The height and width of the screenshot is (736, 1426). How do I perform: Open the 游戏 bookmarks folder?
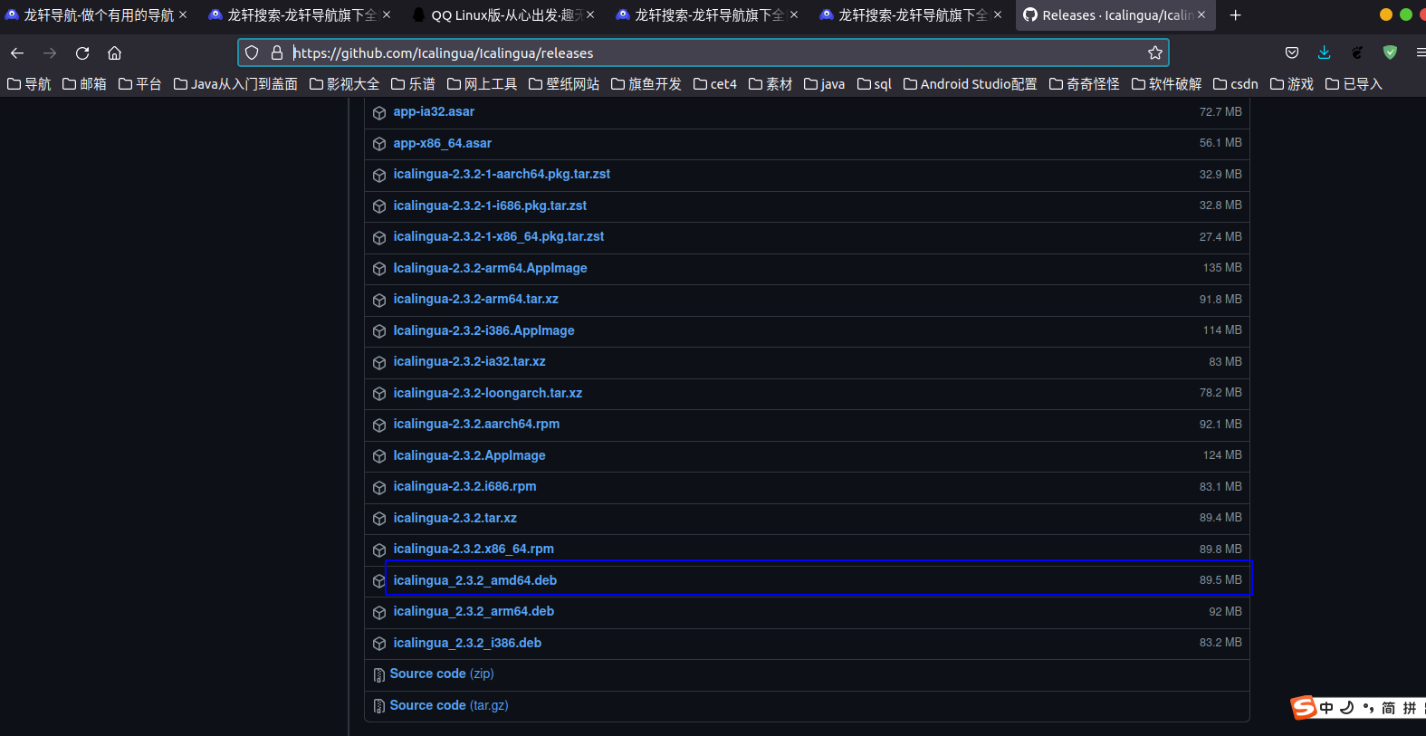click(x=1292, y=83)
